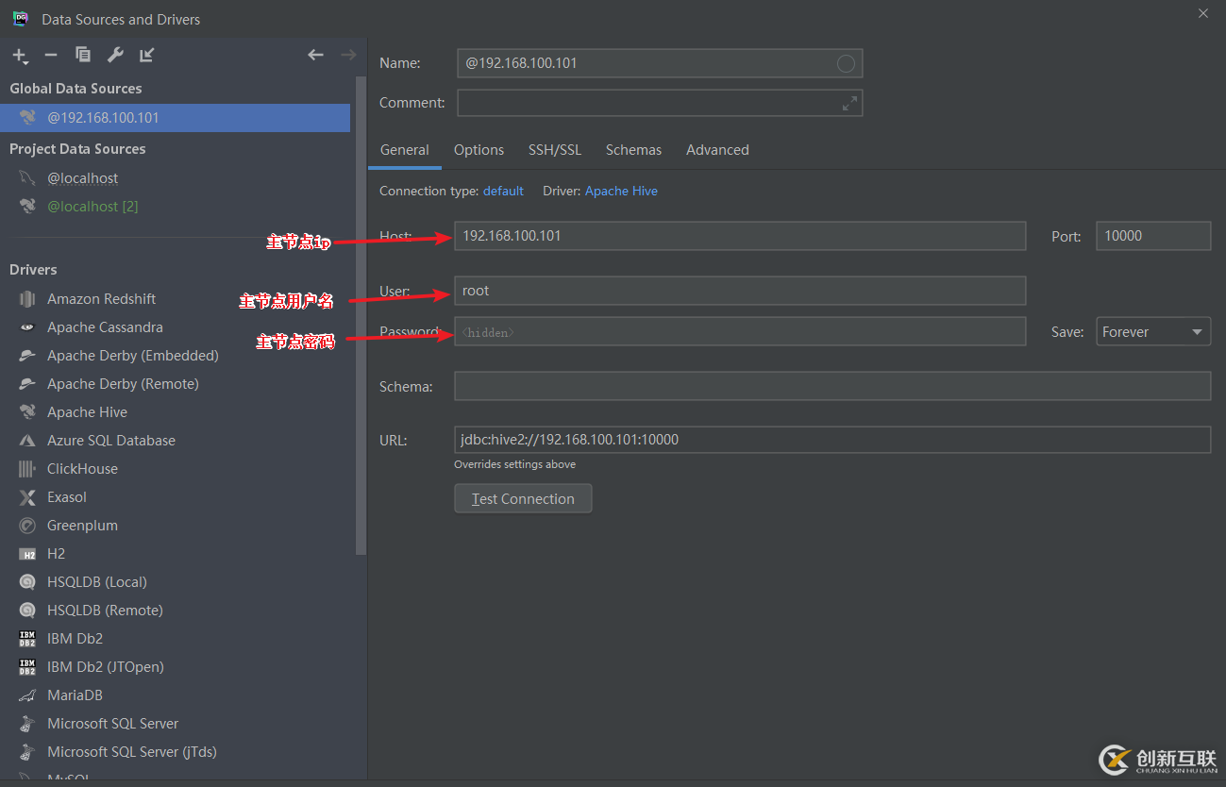1226x787 pixels.
Task: Open the Schemas tab
Action: click(x=633, y=150)
